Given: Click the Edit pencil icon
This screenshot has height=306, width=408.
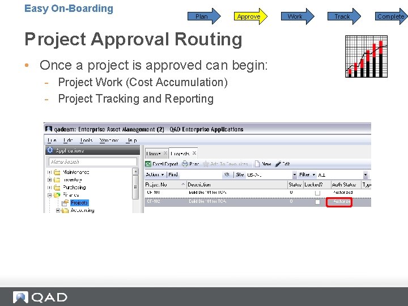Looking at the screenshot, I should click(278, 164).
